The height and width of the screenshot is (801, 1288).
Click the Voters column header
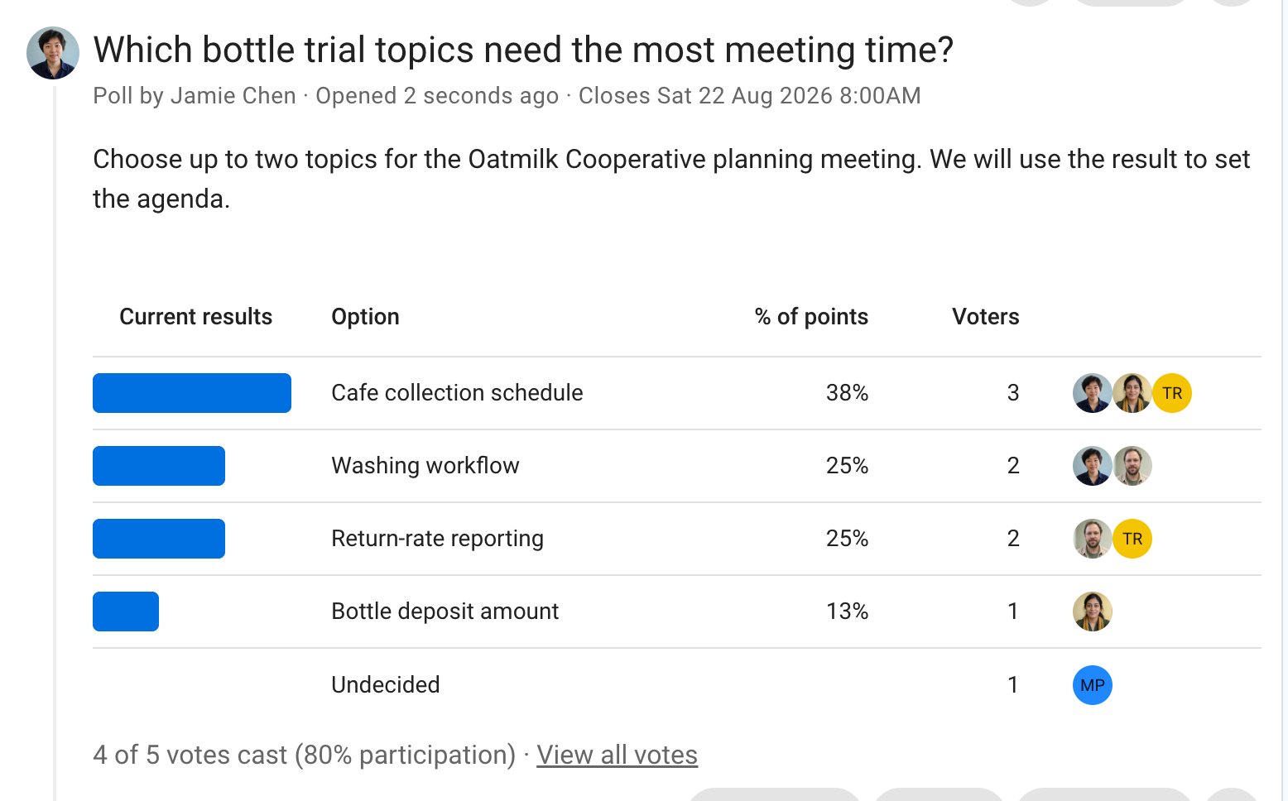(x=986, y=317)
